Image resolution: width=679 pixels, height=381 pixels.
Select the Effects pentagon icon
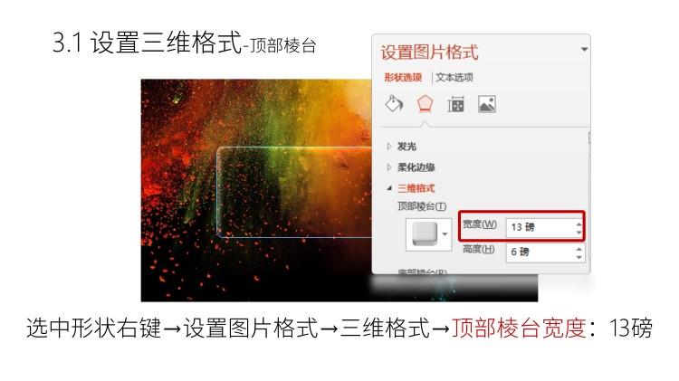pyautogui.click(x=425, y=104)
